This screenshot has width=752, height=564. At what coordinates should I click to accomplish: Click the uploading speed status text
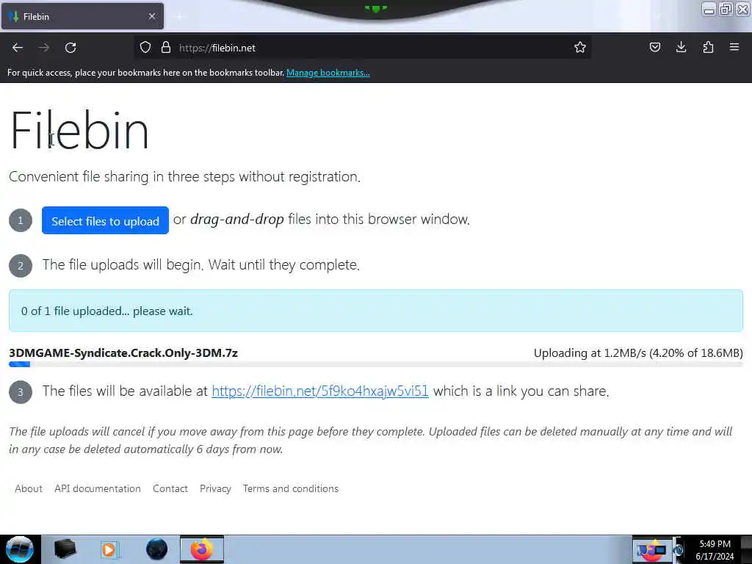[x=638, y=353]
